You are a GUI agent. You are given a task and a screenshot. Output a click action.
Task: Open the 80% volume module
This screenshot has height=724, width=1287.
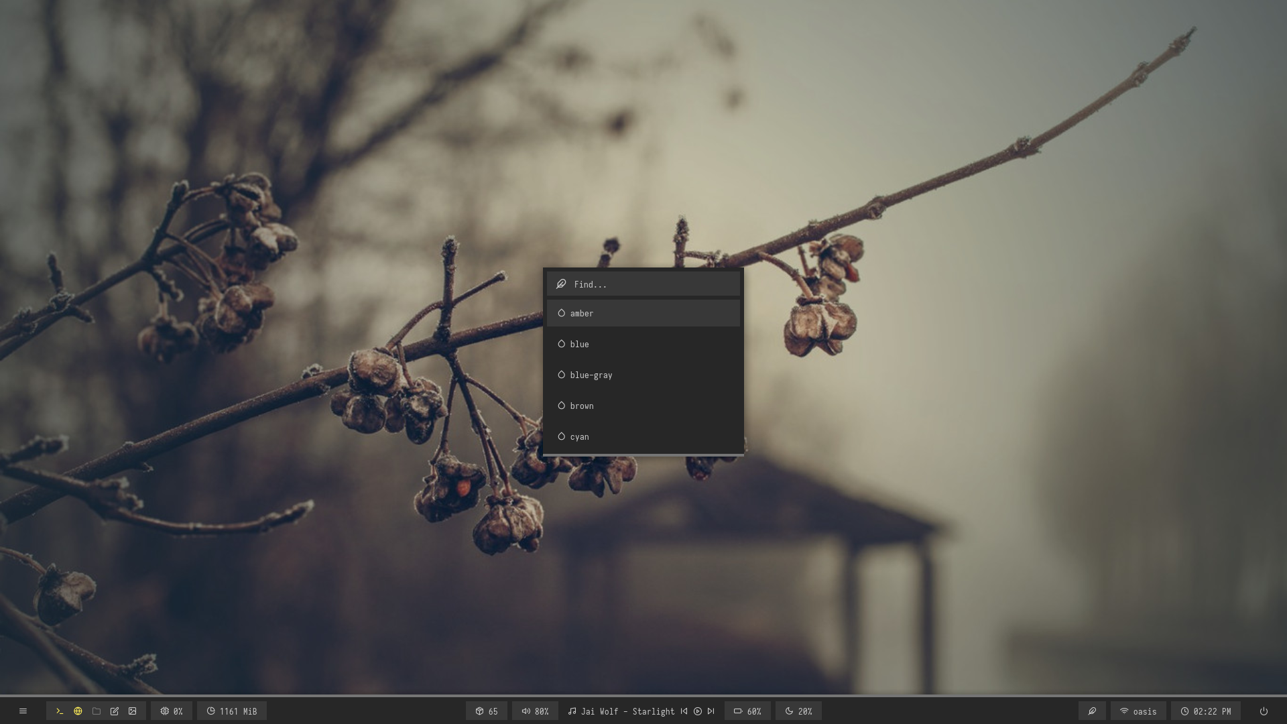(535, 711)
